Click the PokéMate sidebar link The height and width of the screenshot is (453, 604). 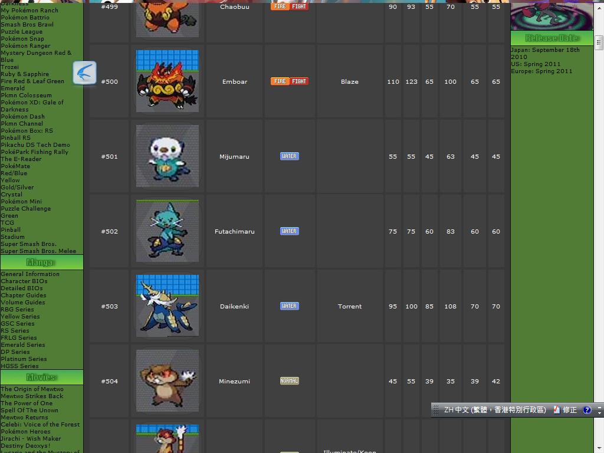pyautogui.click(x=15, y=166)
